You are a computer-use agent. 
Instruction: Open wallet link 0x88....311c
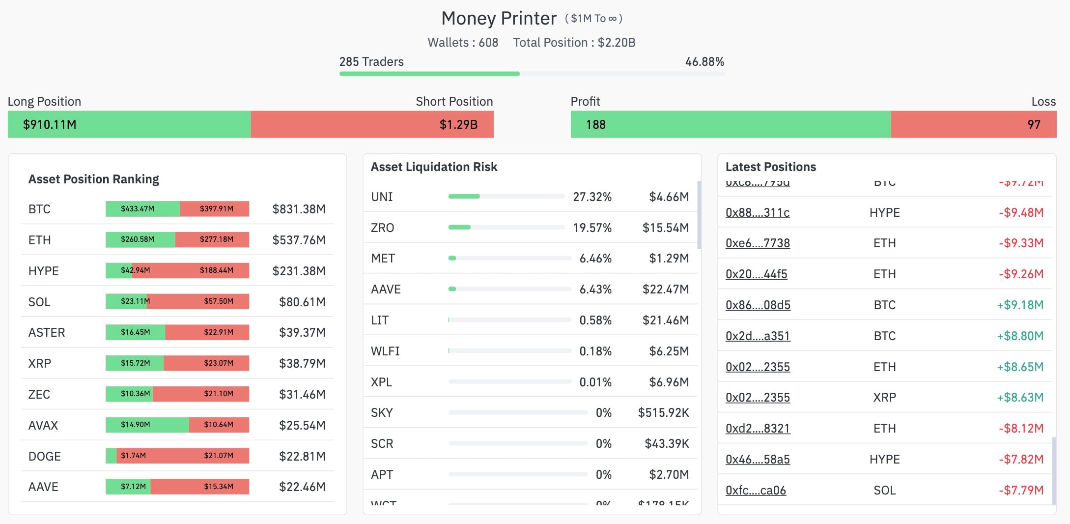[x=757, y=212]
